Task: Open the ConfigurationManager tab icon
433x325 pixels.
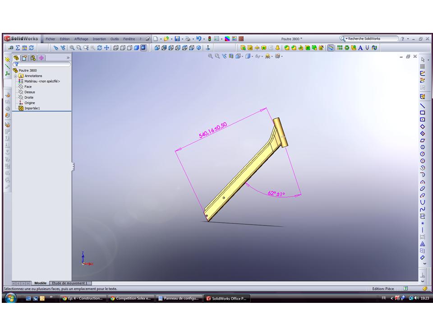Action: click(x=33, y=58)
